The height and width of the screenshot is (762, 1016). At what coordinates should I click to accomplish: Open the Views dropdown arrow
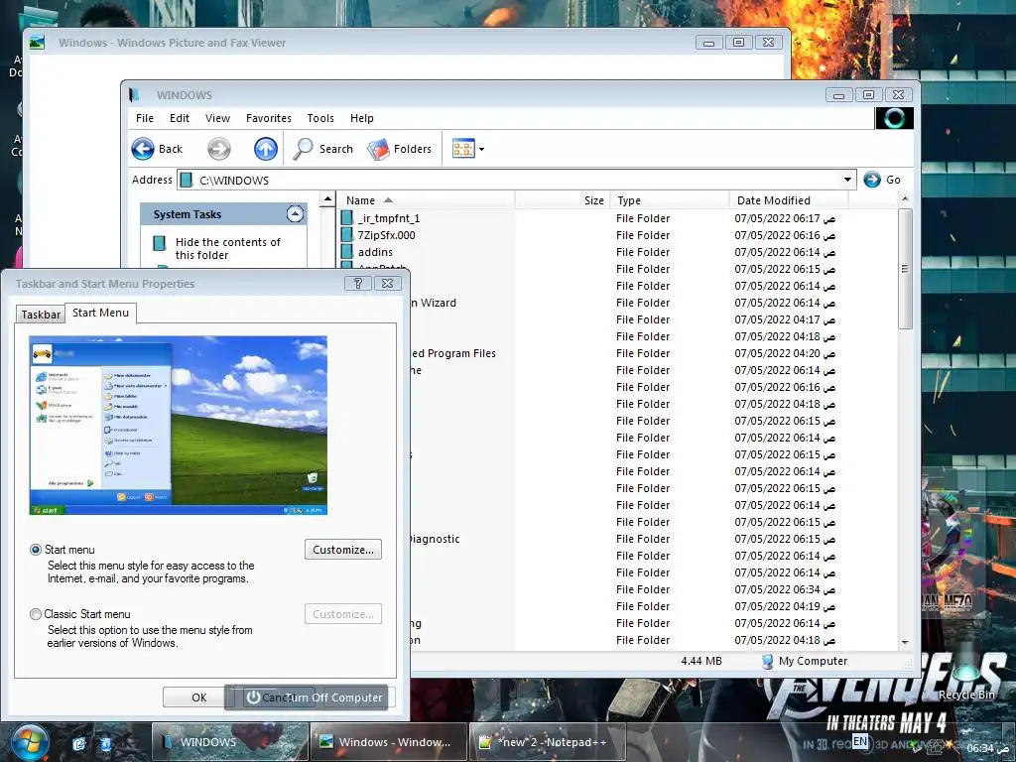[481, 150]
